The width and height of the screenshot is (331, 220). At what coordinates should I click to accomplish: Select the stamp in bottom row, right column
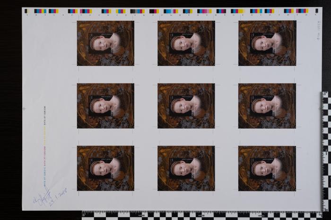point(267,169)
